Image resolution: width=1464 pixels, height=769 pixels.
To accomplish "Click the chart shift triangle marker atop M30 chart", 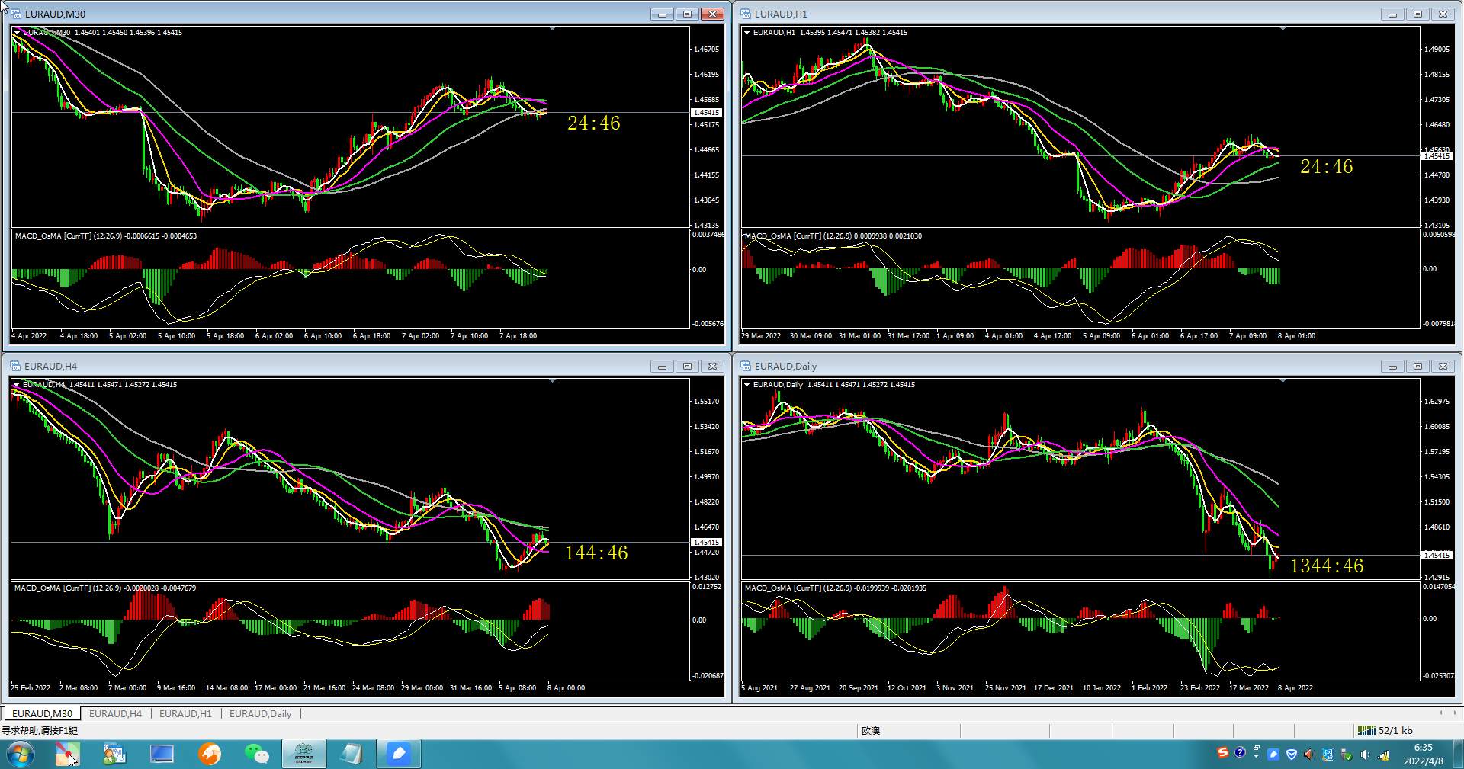I will coord(553,28).
